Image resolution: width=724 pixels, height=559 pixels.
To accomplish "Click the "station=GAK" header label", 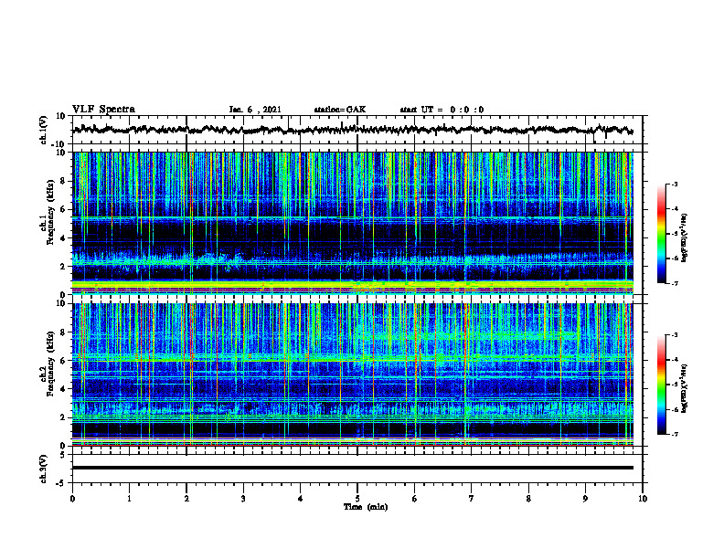I will tap(340, 110).
